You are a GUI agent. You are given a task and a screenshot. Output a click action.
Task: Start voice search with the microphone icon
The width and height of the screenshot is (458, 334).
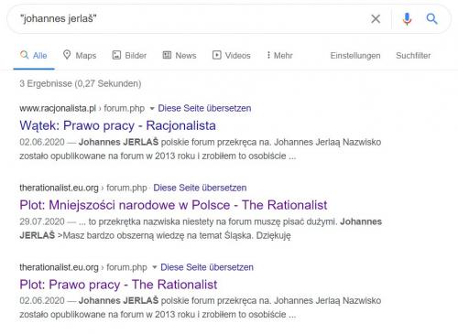tap(407, 19)
